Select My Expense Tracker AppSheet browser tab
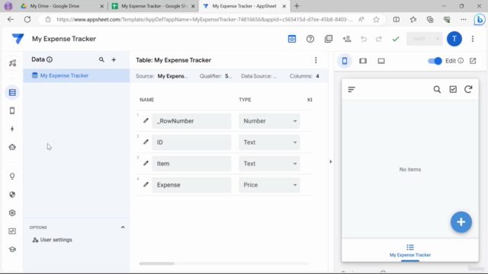 pos(244,6)
